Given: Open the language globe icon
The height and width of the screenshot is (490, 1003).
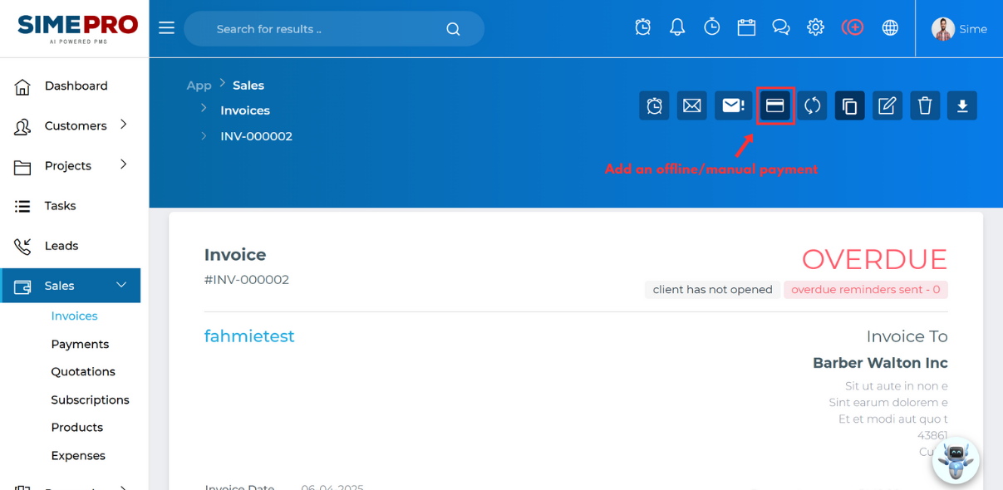Looking at the screenshot, I should 890,27.
